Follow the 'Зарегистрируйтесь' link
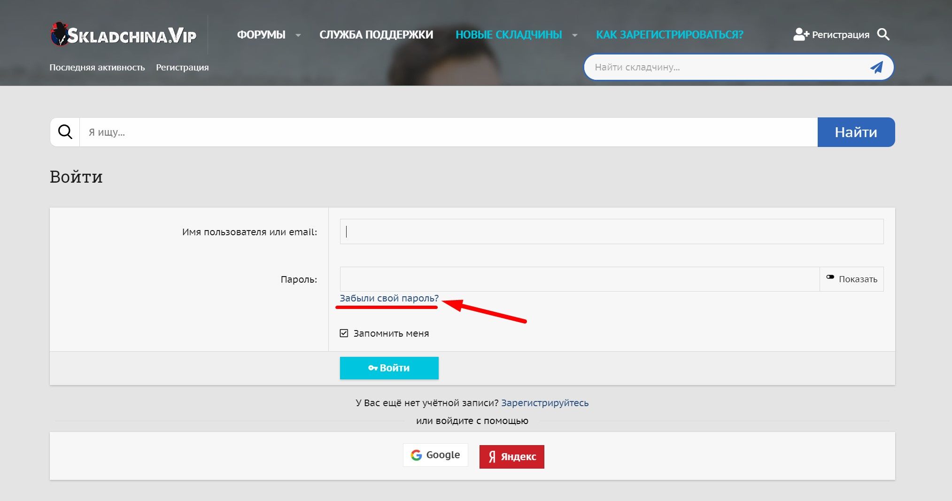Viewport: 952px width, 501px height. tap(544, 403)
